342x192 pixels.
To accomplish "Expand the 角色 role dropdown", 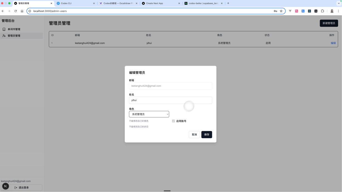I will (149, 114).
